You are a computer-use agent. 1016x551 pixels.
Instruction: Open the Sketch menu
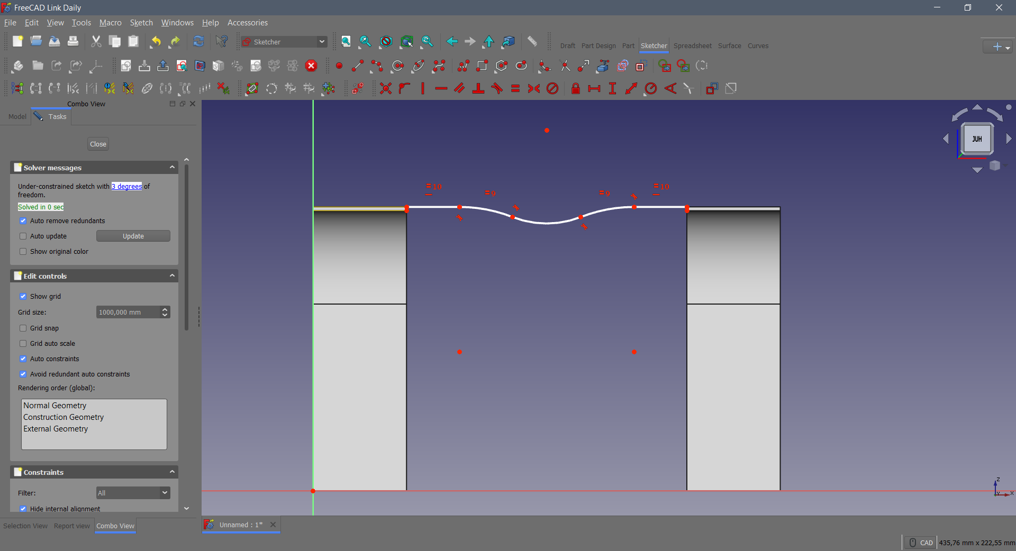[x=141, y=22]
